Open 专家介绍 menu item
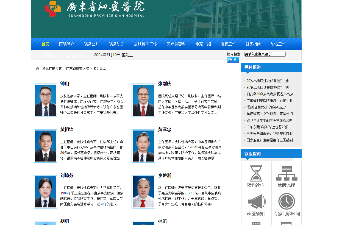 click(x=203, y=44)
